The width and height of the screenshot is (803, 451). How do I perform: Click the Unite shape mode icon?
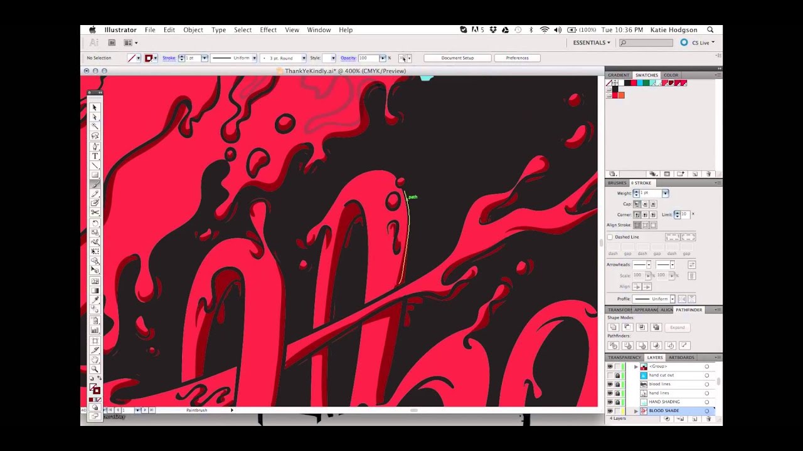point(614,327)
